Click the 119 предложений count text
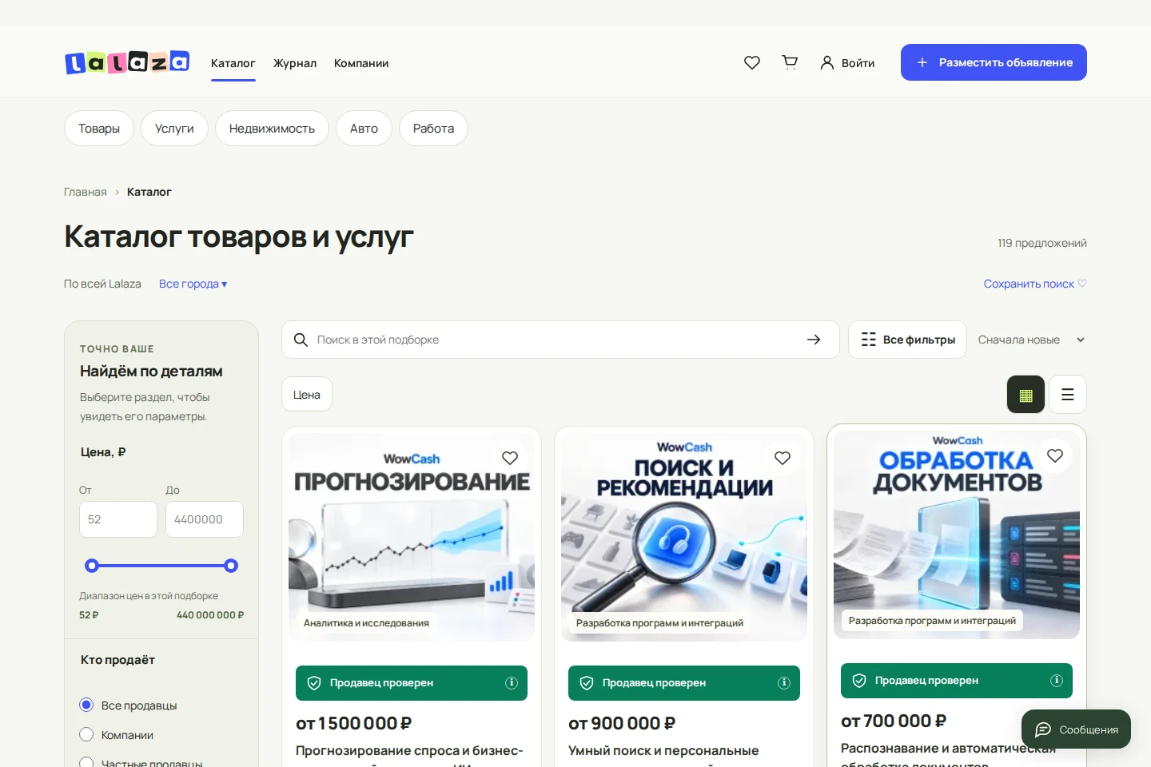This screenshot has width=1151, height=767. point(1042,243)
